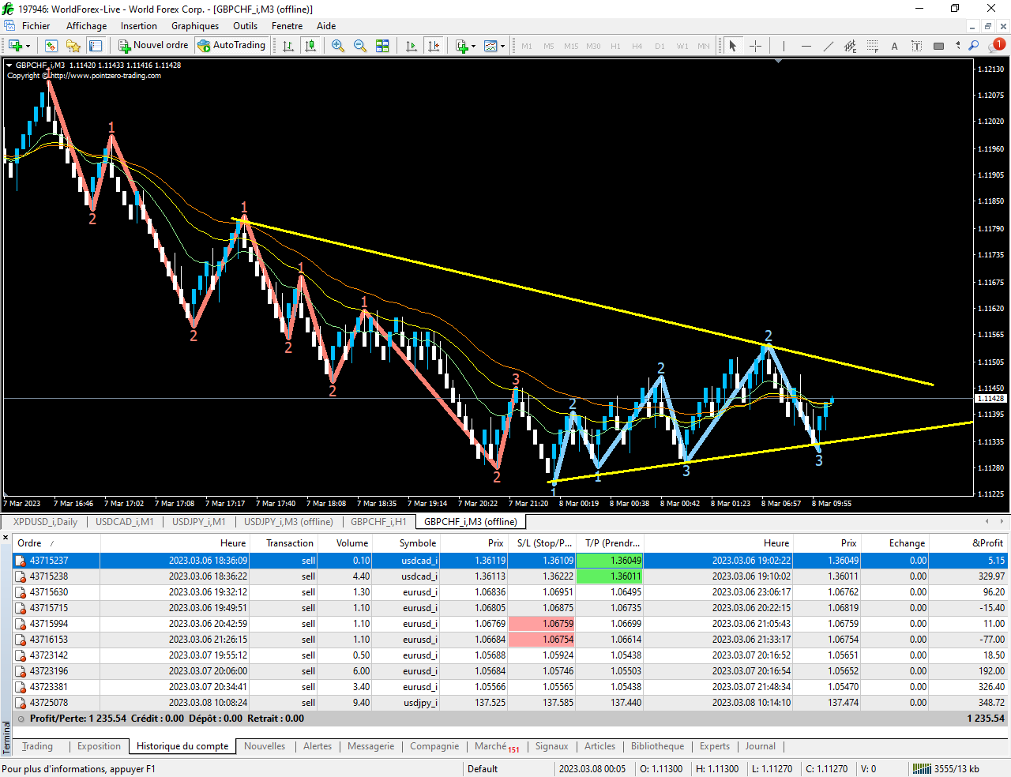1011x777 pixels.
Task: Switch to USDCAD_i,M1 chart tab
Action: (x=125, y=522)
